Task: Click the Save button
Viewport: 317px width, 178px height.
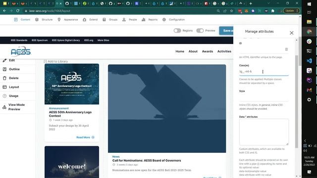Action: pos(226,31)
